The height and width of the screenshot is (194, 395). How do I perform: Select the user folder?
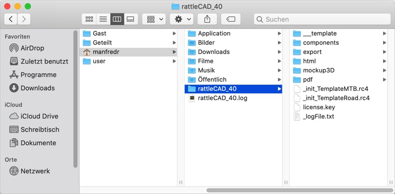pyautogui.click(x=128, y=61)
